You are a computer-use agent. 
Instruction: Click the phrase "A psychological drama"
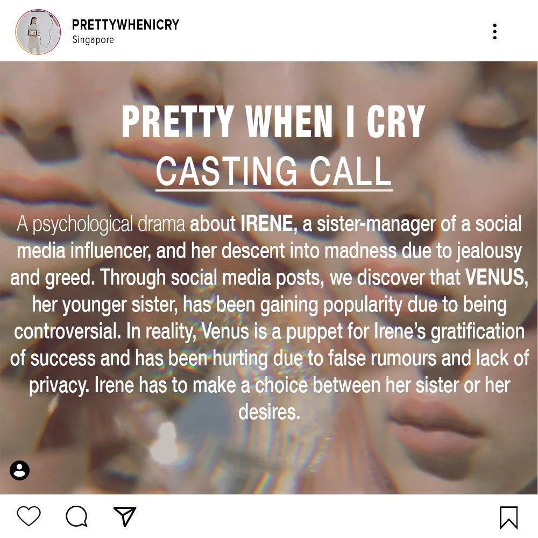[101, 224]
